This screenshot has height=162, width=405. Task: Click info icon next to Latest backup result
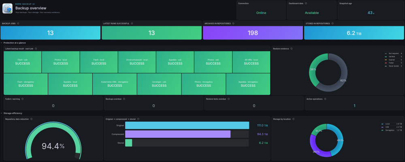[36, 49]
